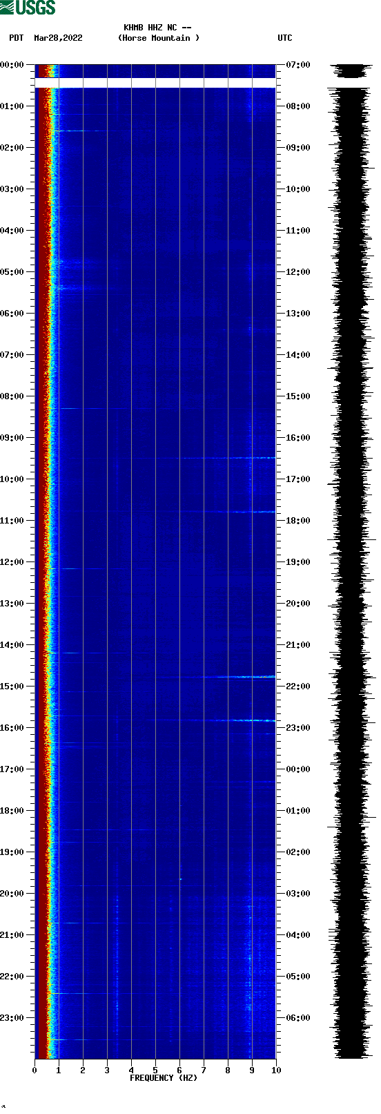381x1114 pixels.
Task: Click the 16:00 PDT time label
Action: (x=12, y=728)
